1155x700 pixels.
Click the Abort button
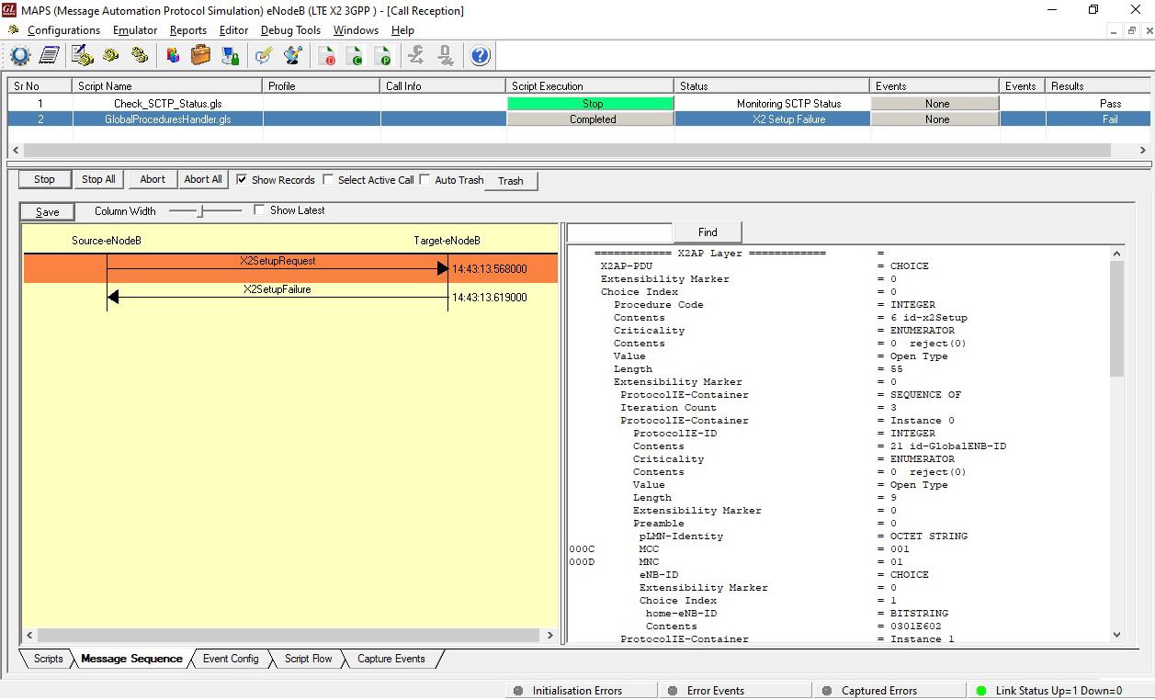153,179
